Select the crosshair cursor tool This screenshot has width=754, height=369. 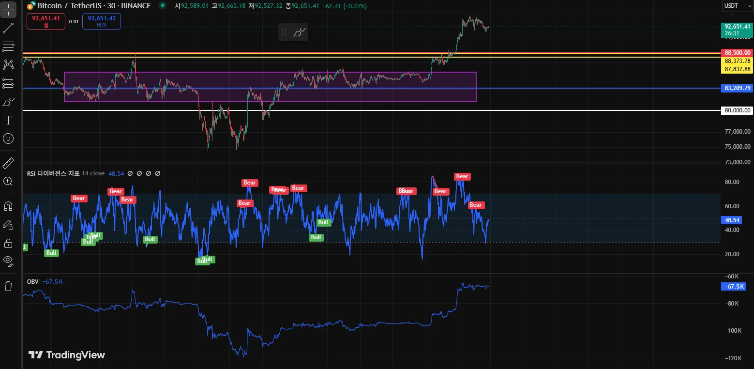click(x=8, y=9)
